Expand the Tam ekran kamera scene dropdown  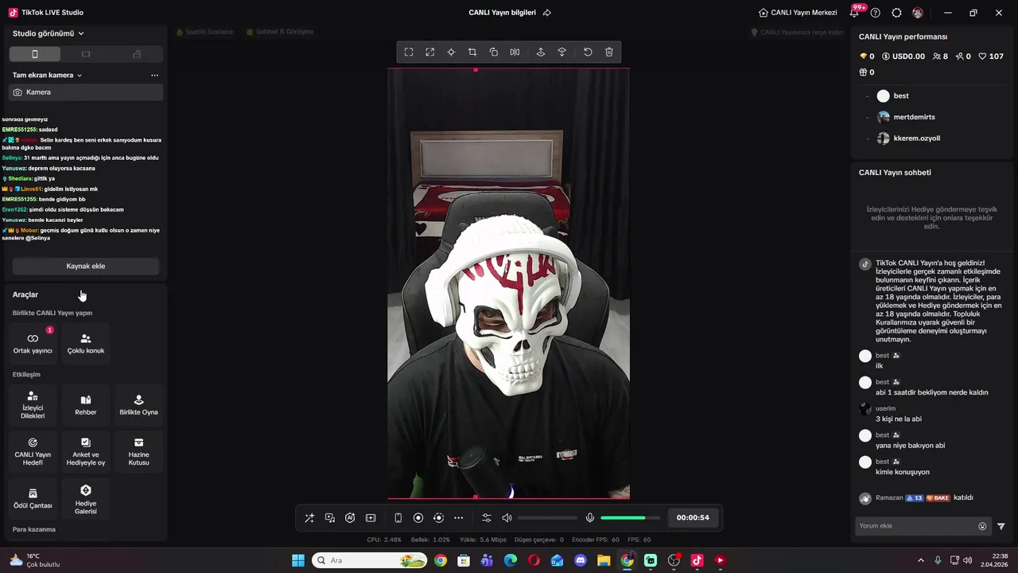pos(48,75)
